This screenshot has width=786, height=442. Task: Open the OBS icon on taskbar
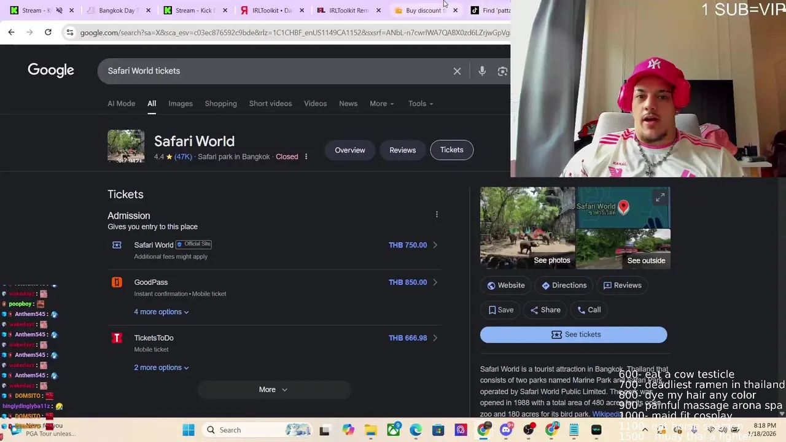point(529,430)
